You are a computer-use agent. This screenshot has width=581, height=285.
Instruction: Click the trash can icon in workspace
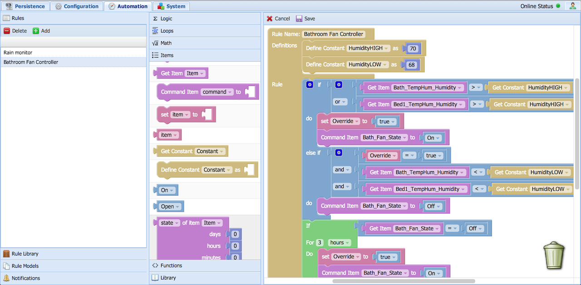coord(554,256)
